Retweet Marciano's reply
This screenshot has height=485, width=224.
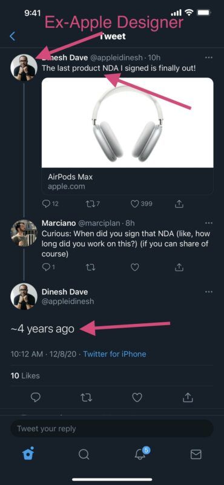pos(88,267)
